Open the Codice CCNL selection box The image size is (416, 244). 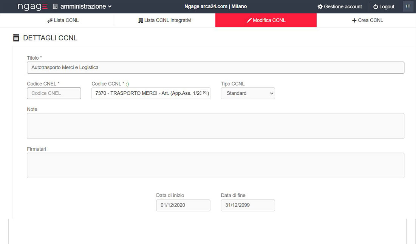(x=151, y=93)
